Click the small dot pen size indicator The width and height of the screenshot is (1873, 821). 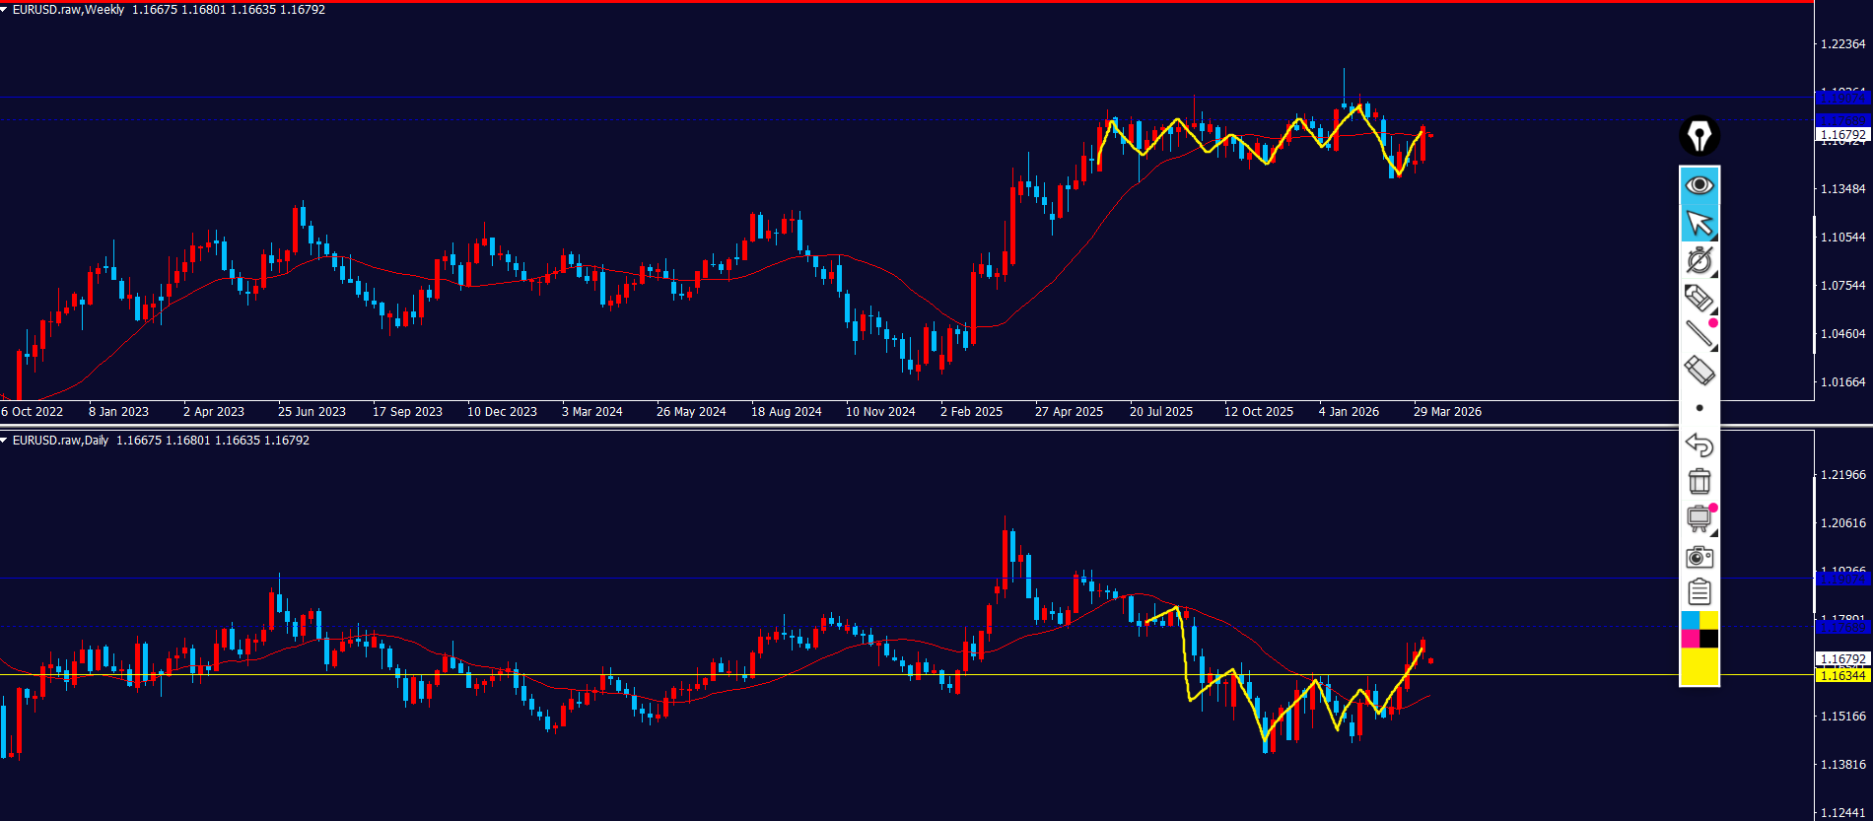tap(1699, 408)
